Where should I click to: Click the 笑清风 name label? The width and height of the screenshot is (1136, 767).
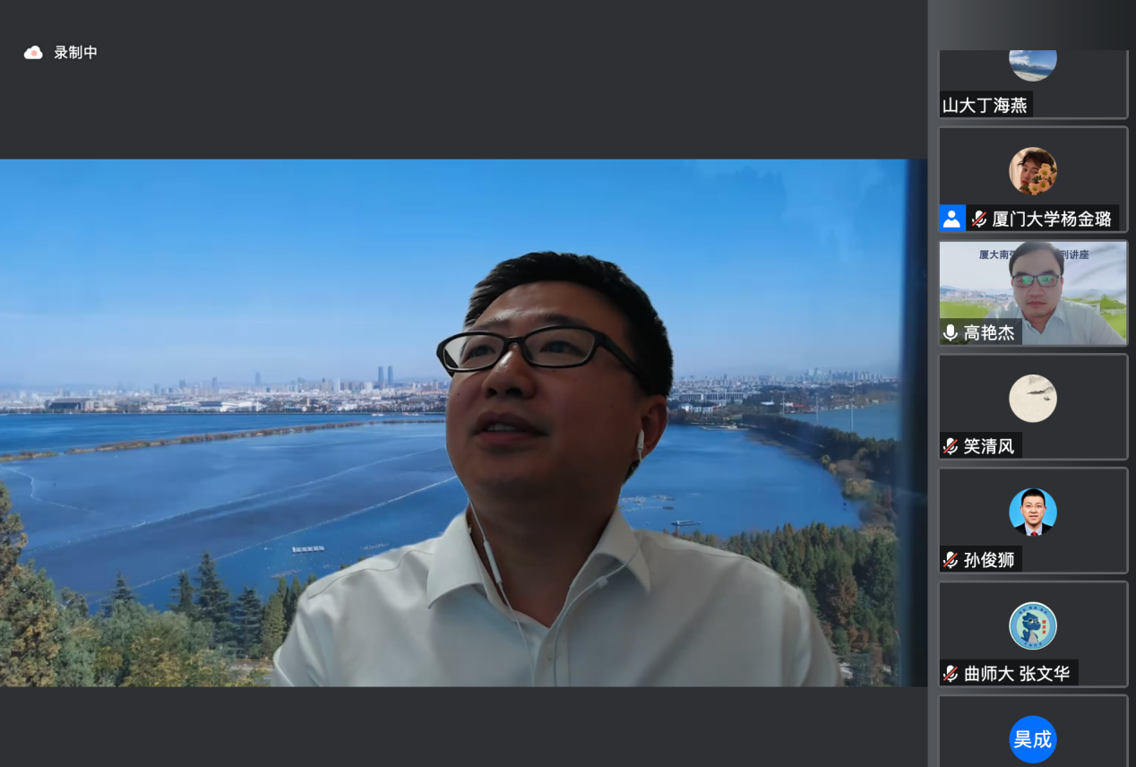click(989, 446)
